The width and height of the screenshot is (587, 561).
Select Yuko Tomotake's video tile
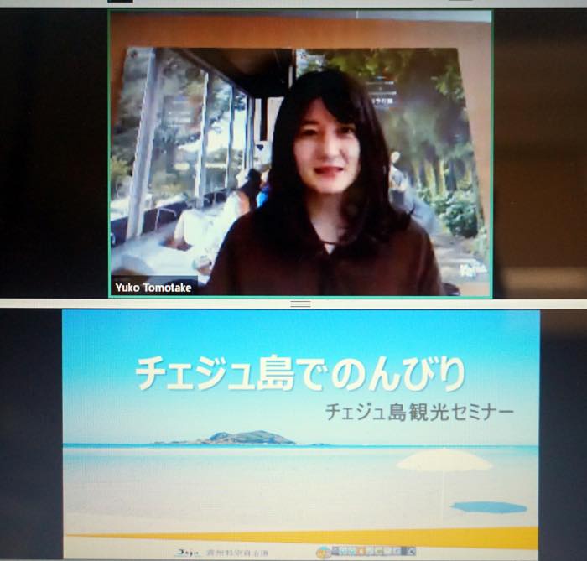[300, 153]
